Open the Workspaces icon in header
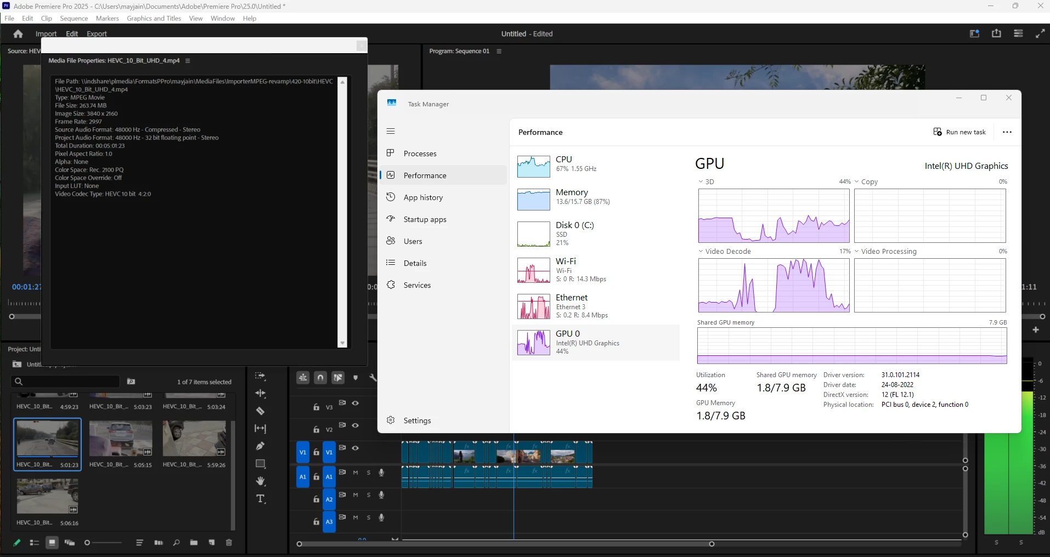This screenshot has height=557, width=1050. (975, 34)
